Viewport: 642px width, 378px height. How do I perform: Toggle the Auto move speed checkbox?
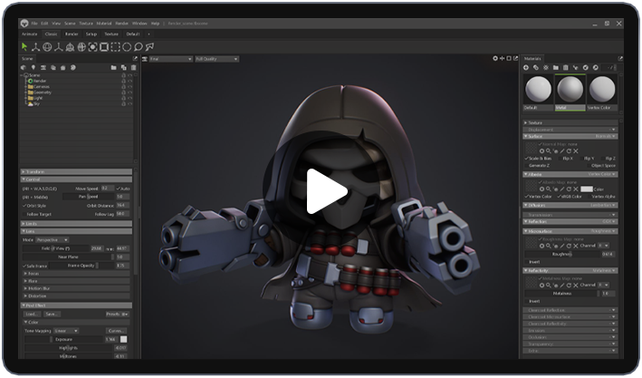point(119,189)
